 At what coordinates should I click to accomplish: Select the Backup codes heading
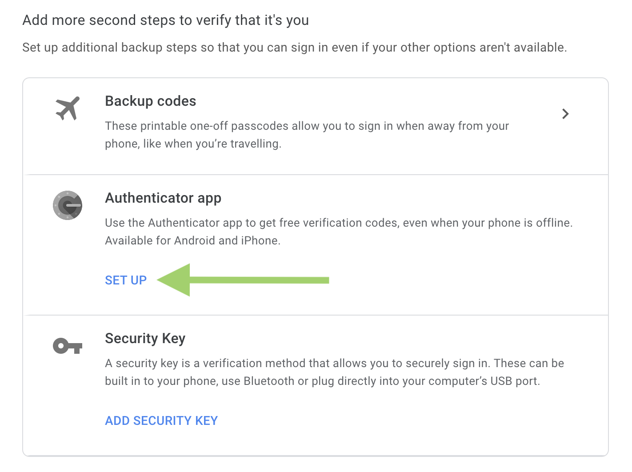(x=150, y=101)
